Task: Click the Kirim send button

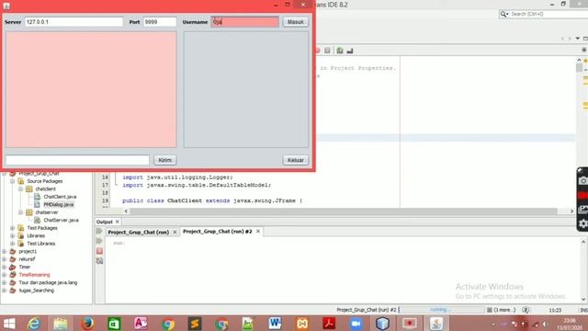Action: coord(165,160)
